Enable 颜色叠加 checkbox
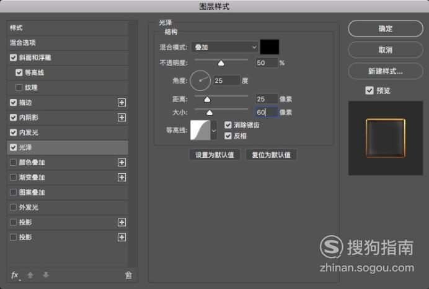The image size is (429, 289). click(x=13, y=163)
